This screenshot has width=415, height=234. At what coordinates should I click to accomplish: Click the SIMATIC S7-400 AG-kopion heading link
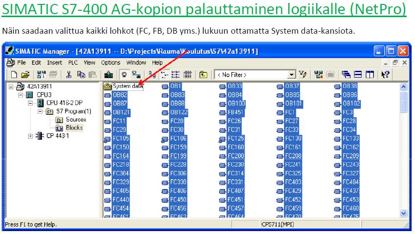[204, 9]
